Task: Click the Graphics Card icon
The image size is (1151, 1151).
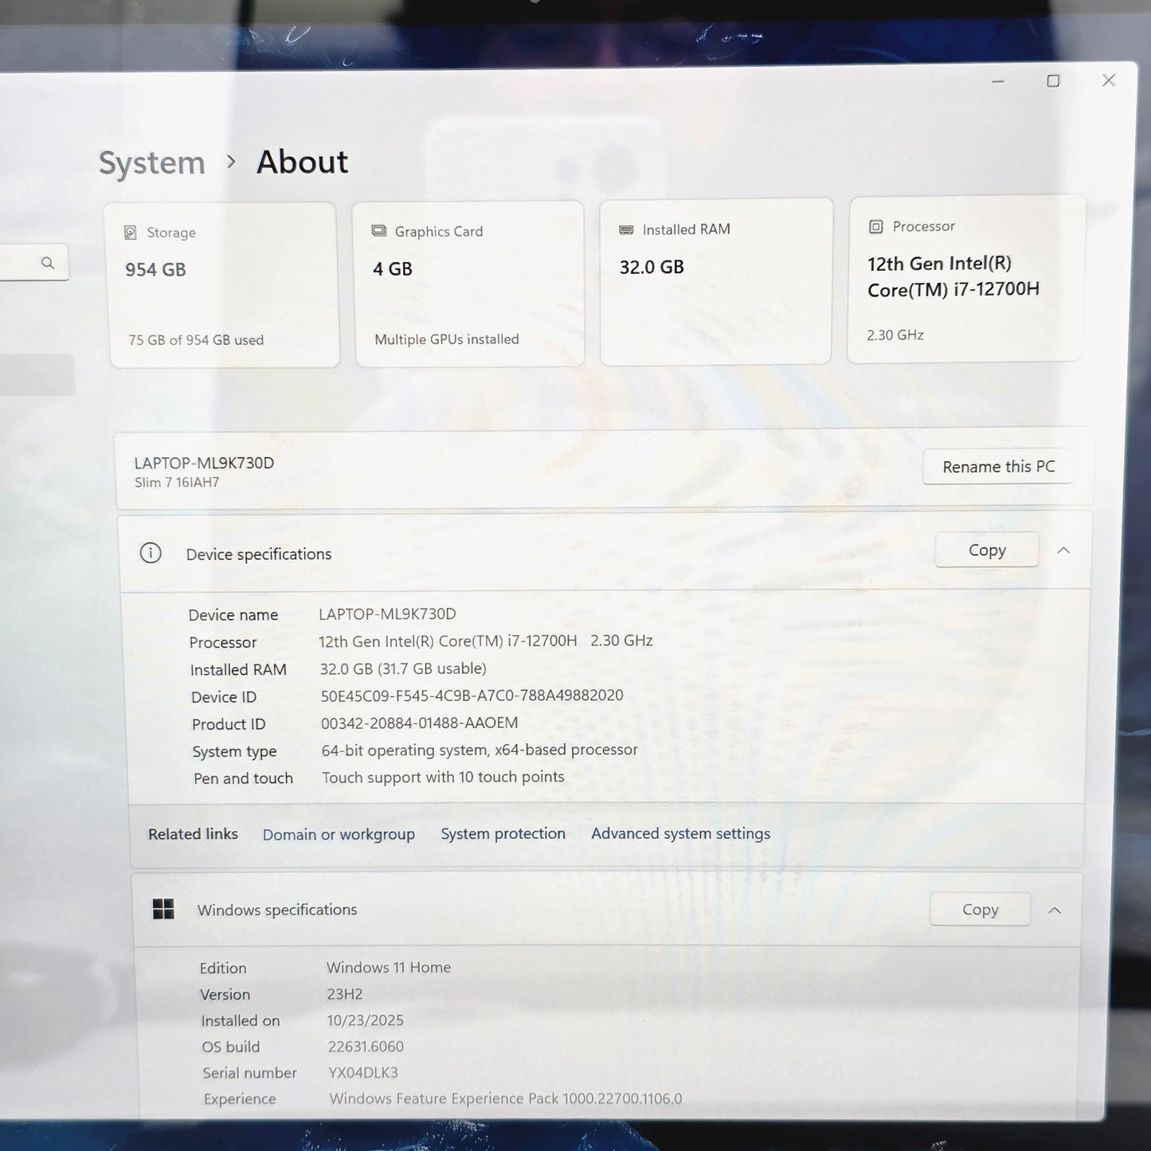Action: [379, 231]
